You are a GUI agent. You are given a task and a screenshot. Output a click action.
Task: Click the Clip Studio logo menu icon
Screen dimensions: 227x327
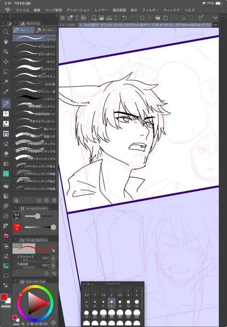coord(8,10)
